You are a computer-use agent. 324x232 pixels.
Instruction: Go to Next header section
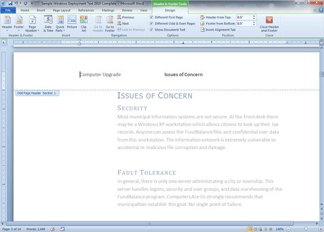pos(123,24)
